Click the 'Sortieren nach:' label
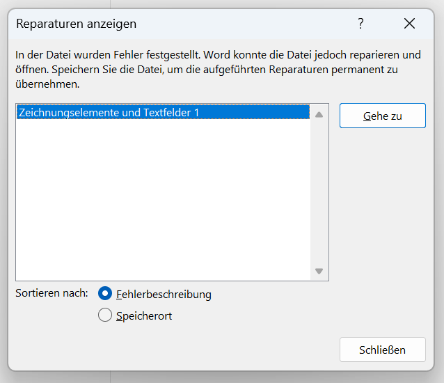 coord(52,292)
